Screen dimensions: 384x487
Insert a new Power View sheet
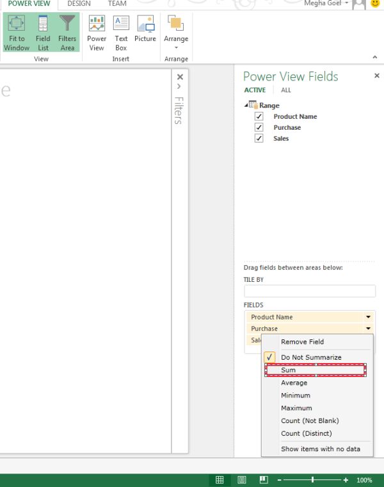click(x=97, y=33)
